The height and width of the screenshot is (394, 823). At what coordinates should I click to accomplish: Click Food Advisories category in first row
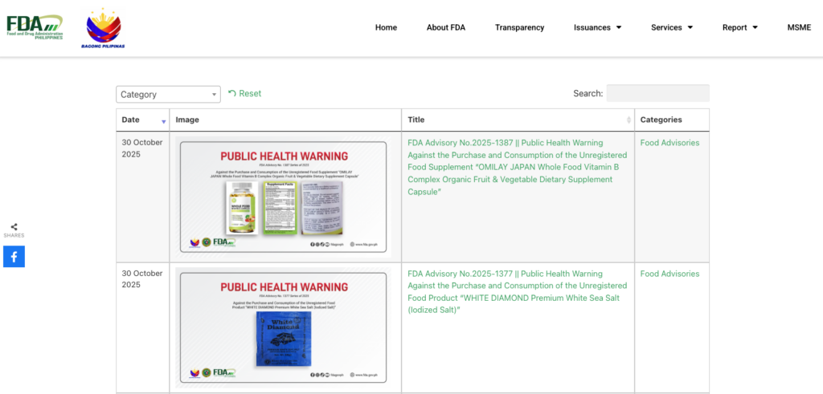point(669,143)
